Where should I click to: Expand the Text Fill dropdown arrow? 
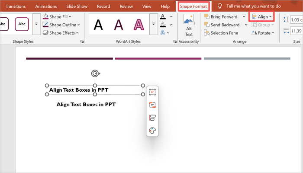pyautogui.click(x=171, y=17)
